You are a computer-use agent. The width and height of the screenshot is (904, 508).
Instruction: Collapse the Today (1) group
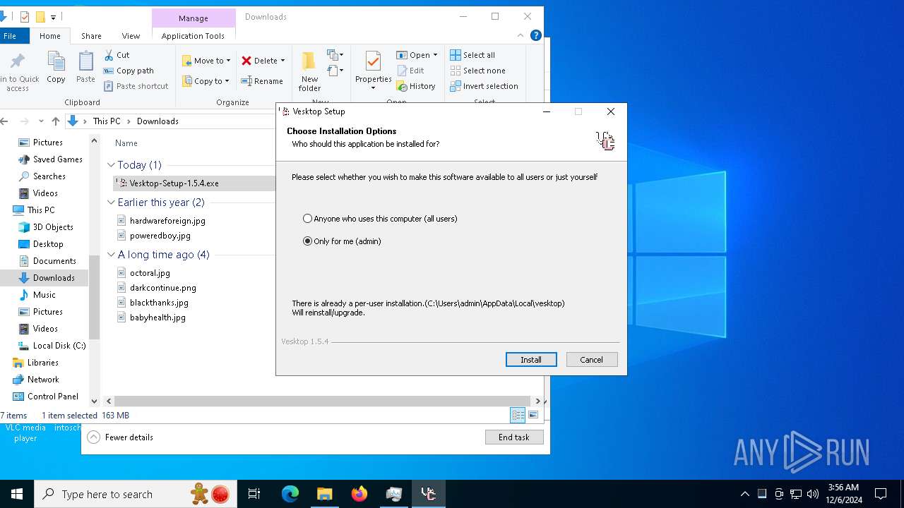tap(111, 165)
